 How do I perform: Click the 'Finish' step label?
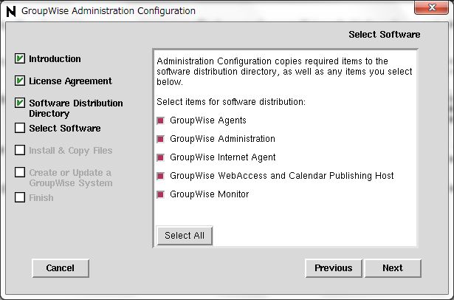(41, 198)
